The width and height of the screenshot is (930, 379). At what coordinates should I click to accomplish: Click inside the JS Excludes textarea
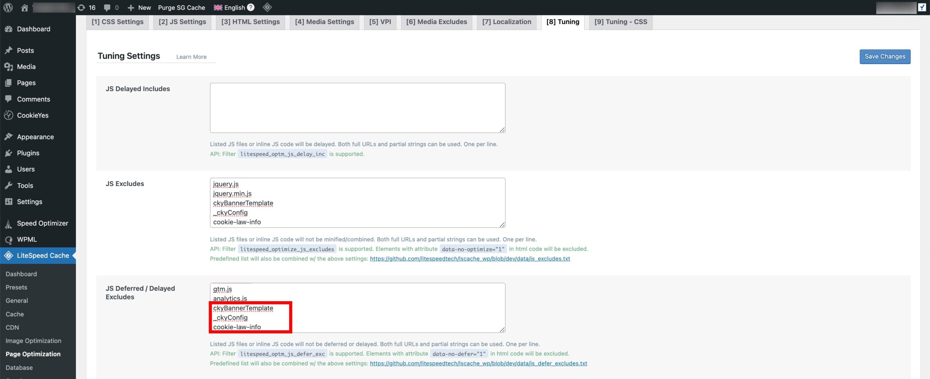click(357, 203)
